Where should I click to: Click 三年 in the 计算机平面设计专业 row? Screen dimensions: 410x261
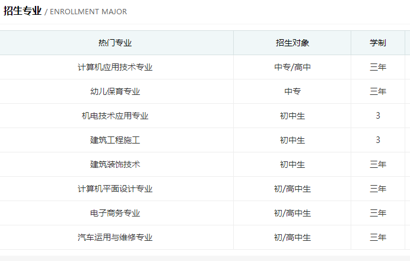378,189
